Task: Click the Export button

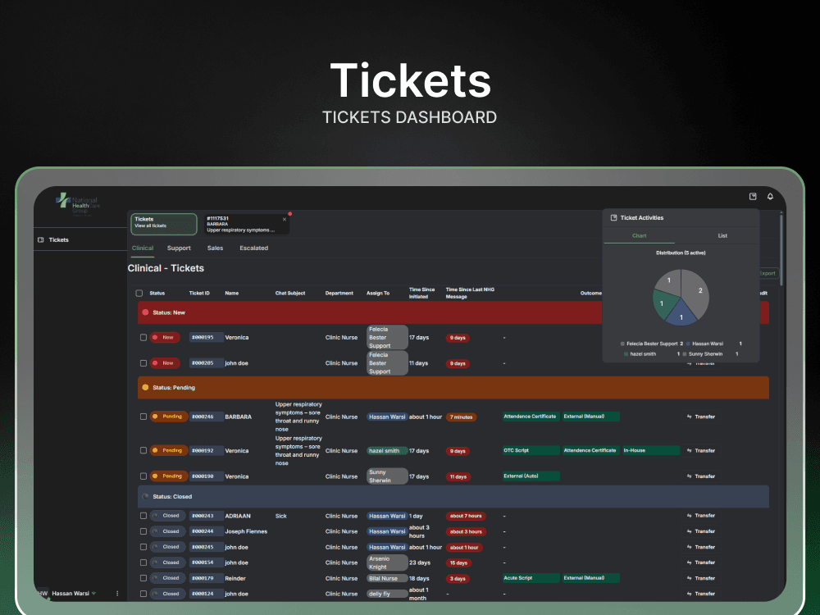Action: pos(768,273)
